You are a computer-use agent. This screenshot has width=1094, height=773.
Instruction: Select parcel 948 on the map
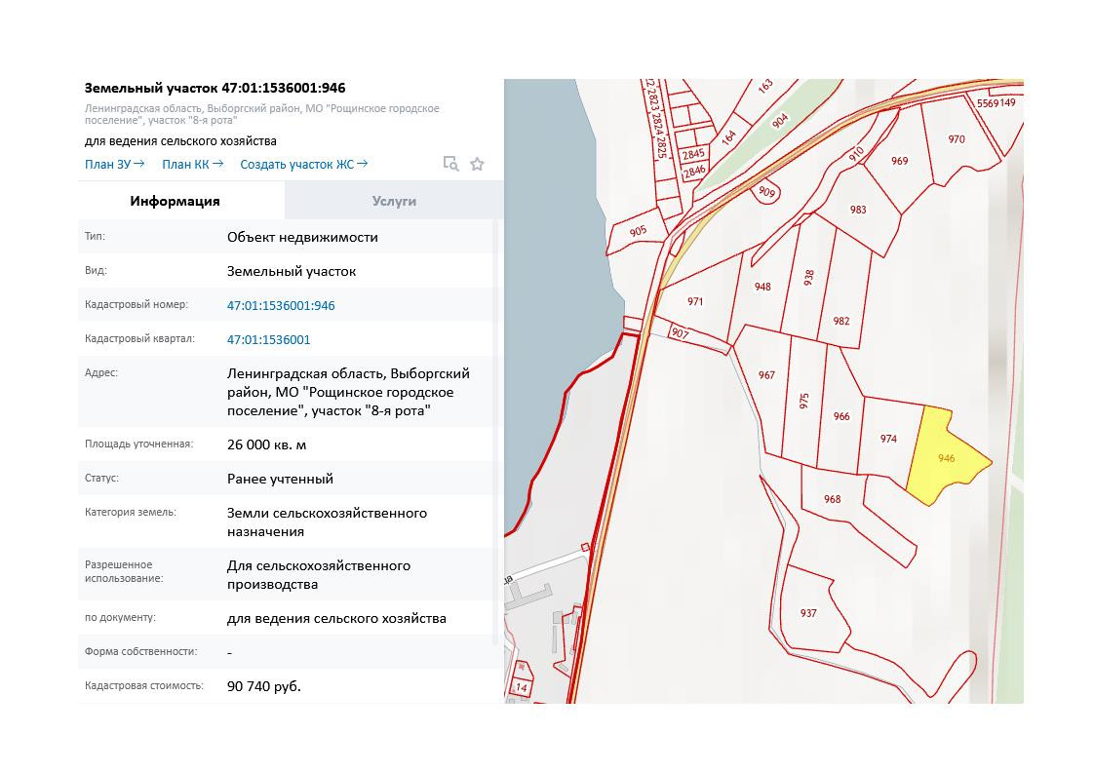point(762,287)
